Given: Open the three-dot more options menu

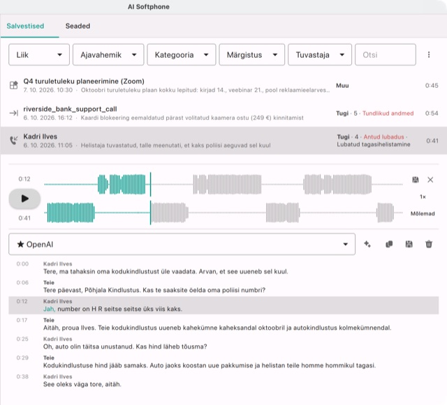Looking at the screenshot, I should coord(429,54).
